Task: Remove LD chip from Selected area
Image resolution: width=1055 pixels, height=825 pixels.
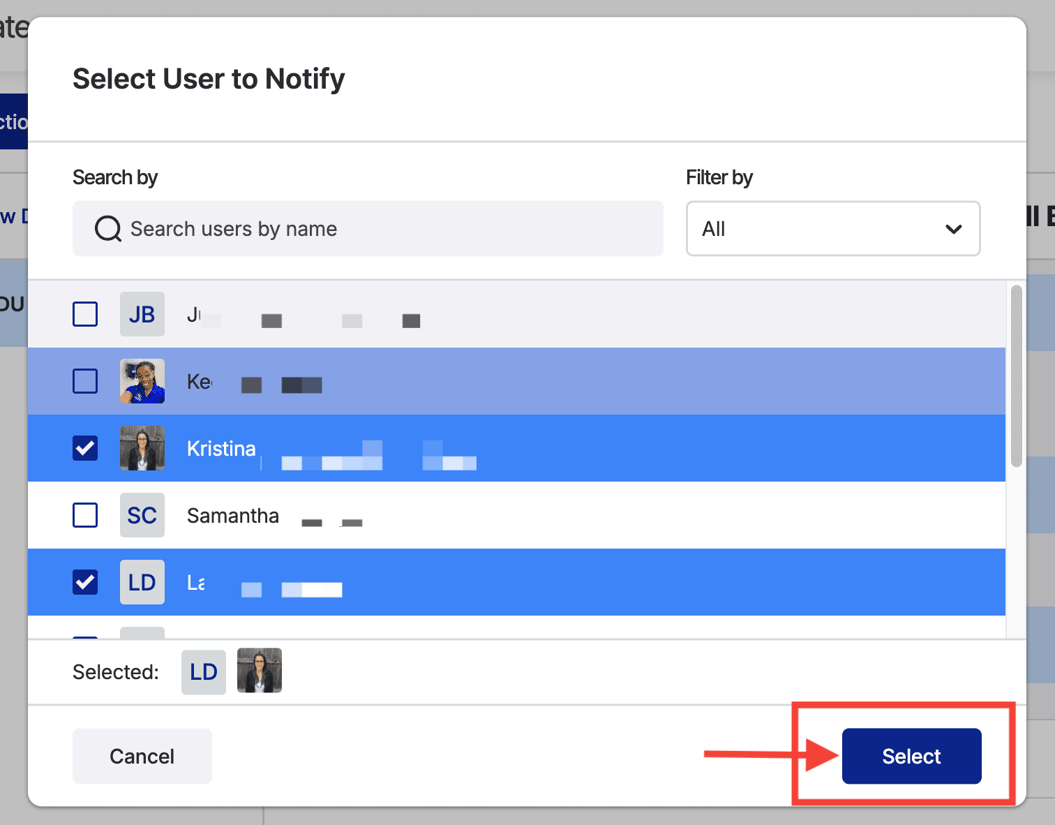Action: point(204,672)
